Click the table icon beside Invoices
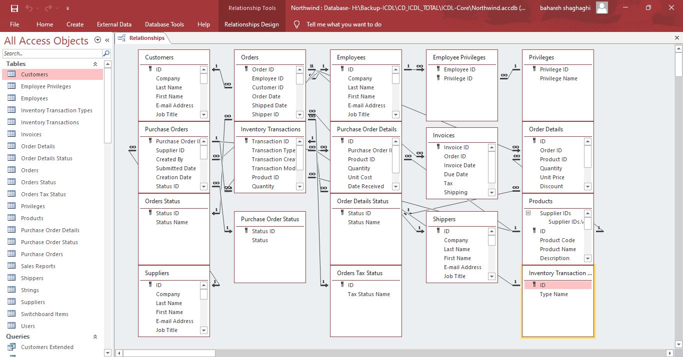683x357 pixels. (x=11, y=134)
